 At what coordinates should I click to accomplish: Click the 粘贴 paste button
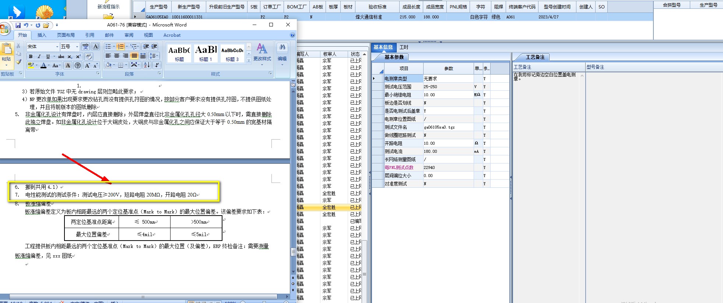pyautogui.click(x=7, y=55)
